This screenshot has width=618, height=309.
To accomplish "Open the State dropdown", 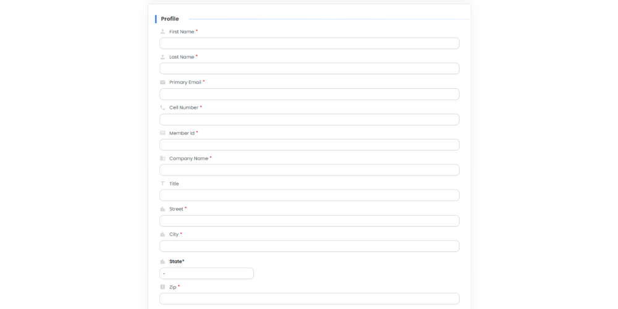I will click(x=206, y=273).
